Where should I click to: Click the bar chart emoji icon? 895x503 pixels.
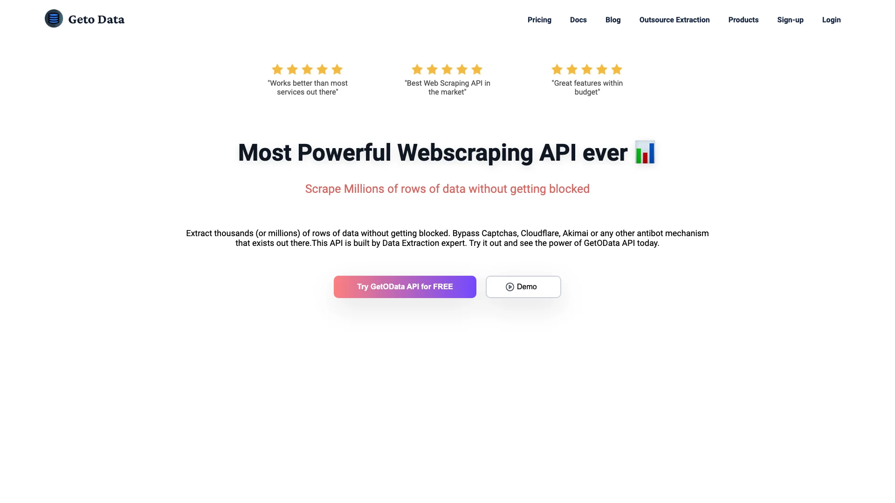[x=646, y=152]
